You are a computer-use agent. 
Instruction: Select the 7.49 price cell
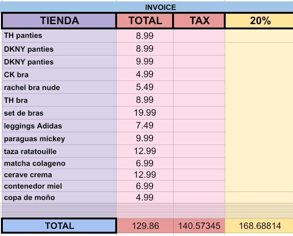click(x=145, y=126)
